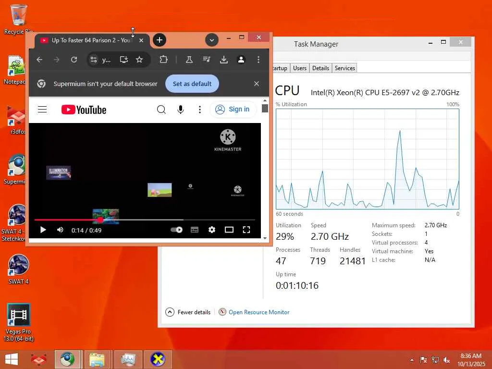Switch video to theater mode
Viewport: 492px width, 369px height.
tap(229, 230)
